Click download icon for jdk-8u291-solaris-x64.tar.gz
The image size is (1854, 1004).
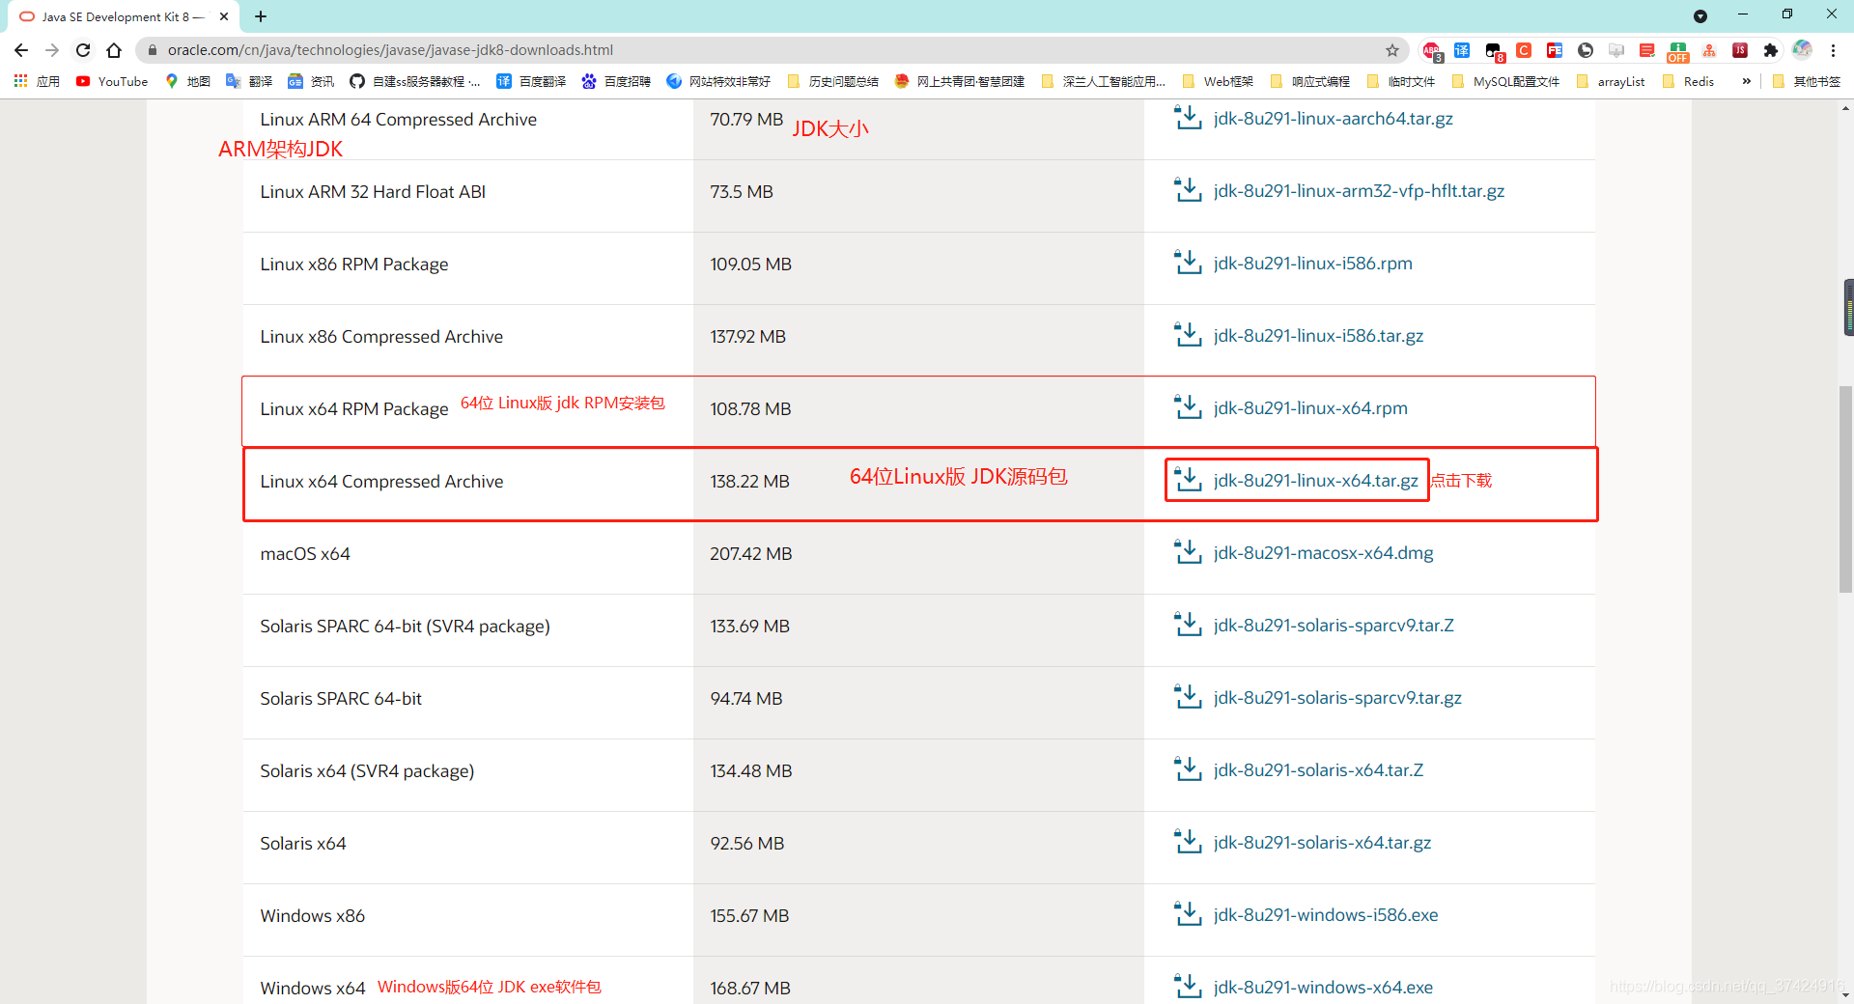click(x=1187, y=842)
